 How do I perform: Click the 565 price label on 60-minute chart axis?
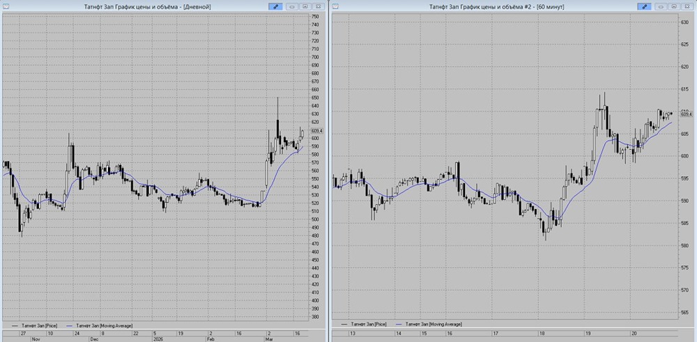685,312
